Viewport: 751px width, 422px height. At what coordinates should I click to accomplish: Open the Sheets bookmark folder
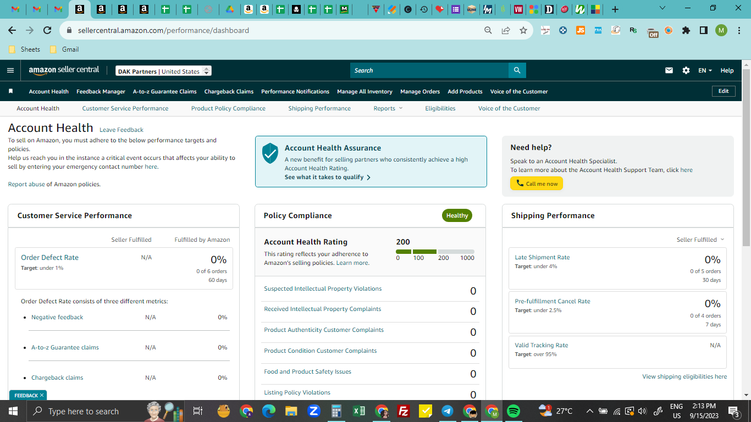25,49
